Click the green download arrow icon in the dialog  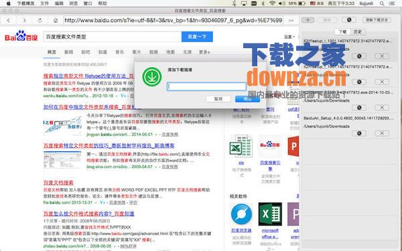coord(152,76)
